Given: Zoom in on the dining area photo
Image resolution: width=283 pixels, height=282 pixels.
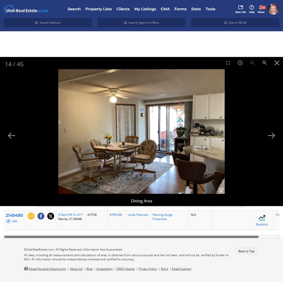Looking at the screenshot, I should (x=264, y=63).
